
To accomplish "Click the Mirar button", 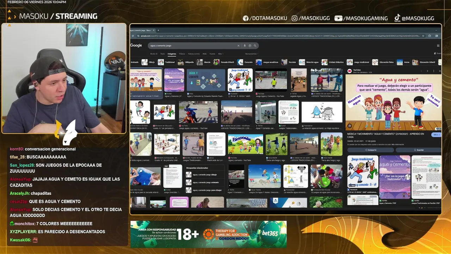I will (436, 135).
